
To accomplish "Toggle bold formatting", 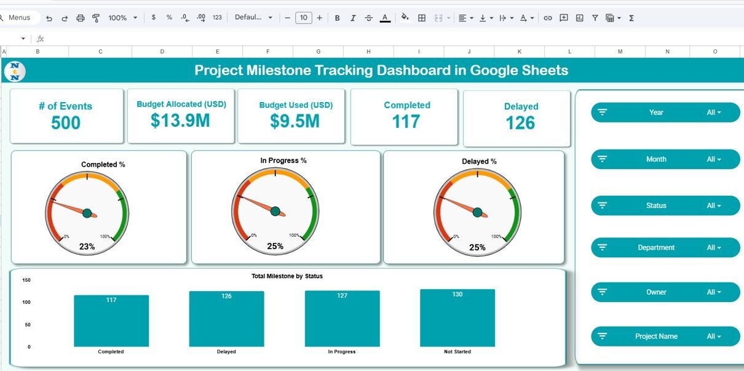I will tap(337, 18).
